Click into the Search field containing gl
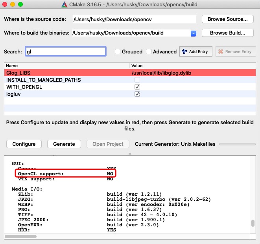 point(66,51)
